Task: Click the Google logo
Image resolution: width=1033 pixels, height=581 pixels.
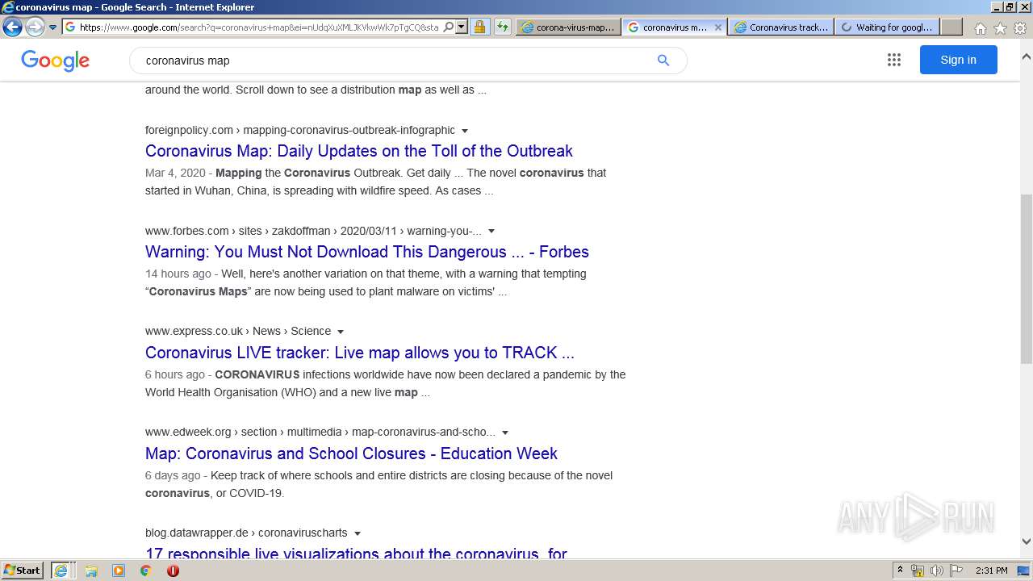Action: click(x=55, y=61)
